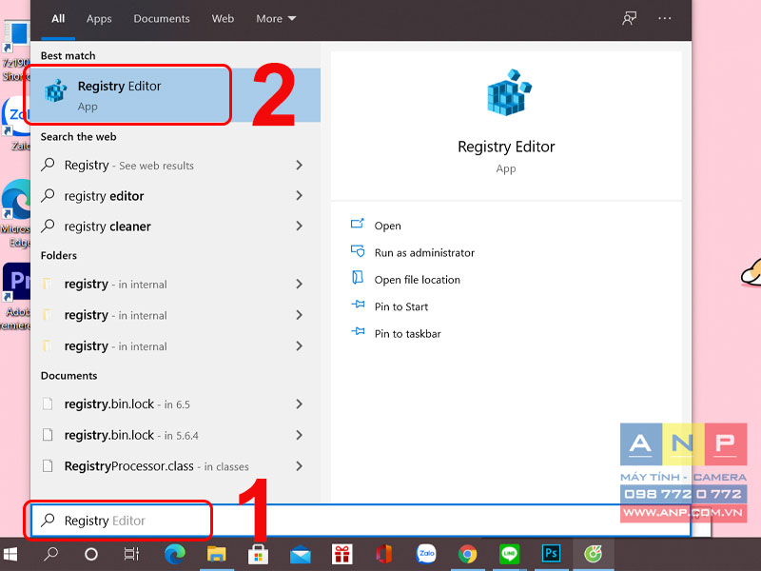Click the taskbar search magnifier icon

point(51,554)
